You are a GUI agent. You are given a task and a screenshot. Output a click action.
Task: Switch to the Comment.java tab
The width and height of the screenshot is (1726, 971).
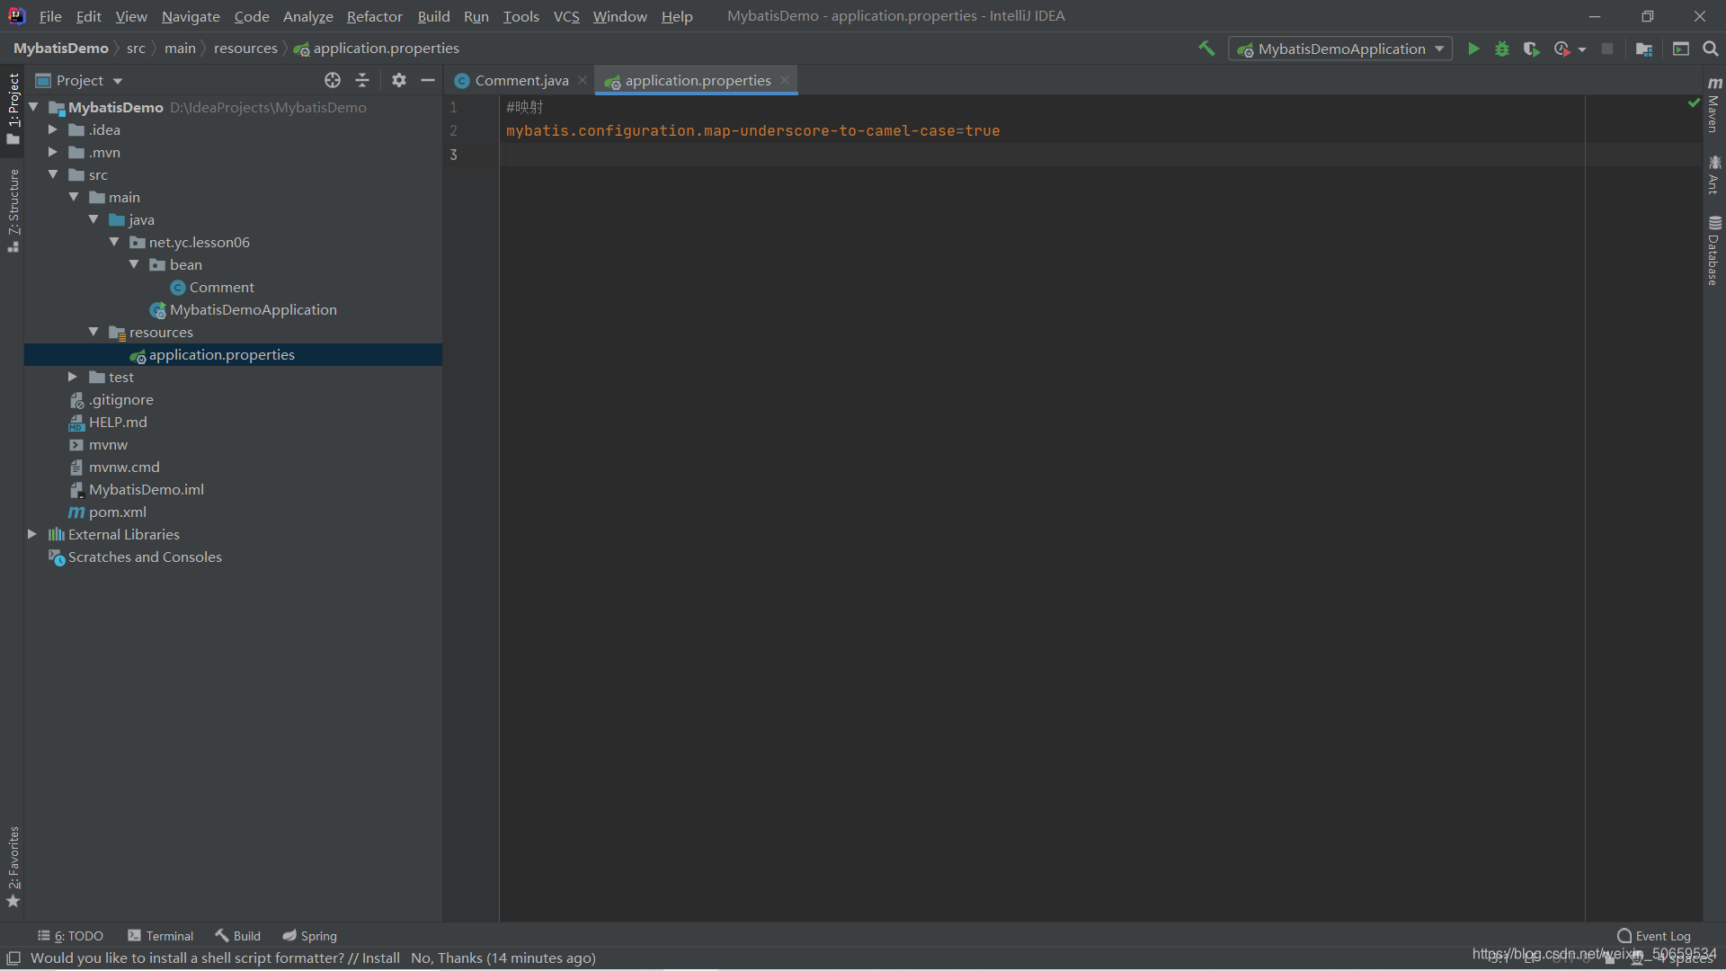(x=520, y=80)
